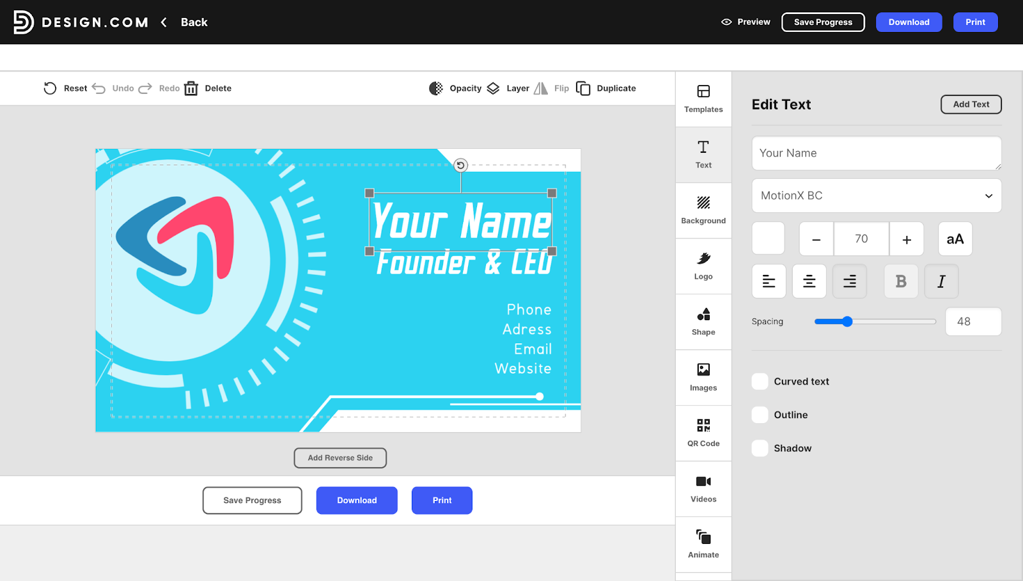Switch to the Background tab
This screenshot has width=1023, height=581.
pos(703,210)
